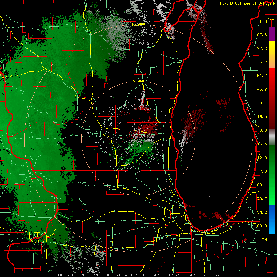Click the VEL legend title
277x277 pixels.
(x=271, y=18)
